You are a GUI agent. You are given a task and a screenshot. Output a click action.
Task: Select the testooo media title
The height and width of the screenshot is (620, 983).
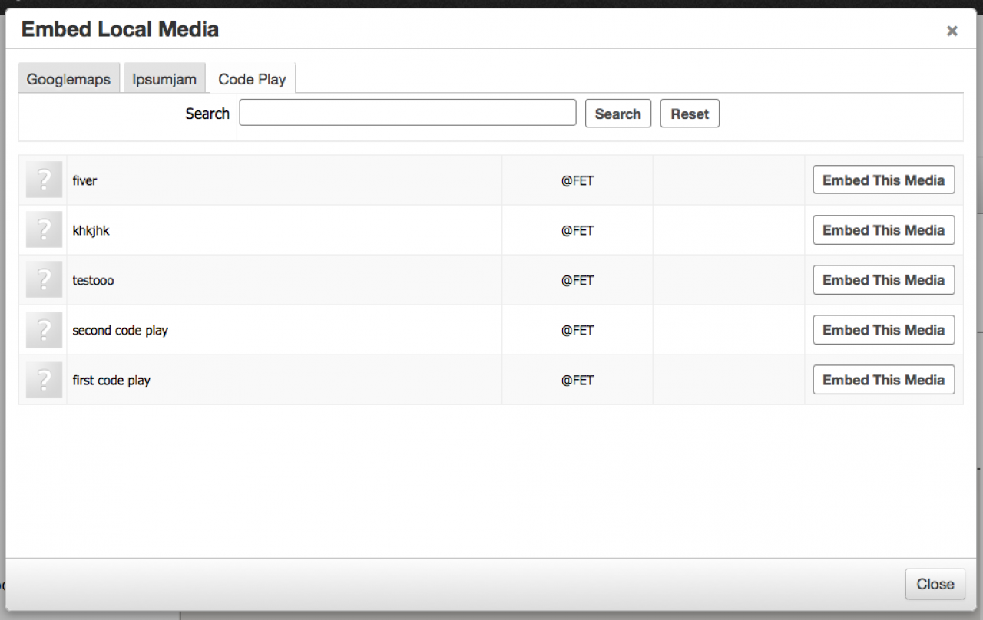(x=93, y=281)
